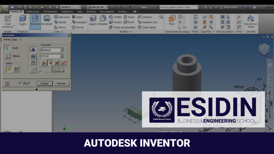Switch to the Más tab in Extrusión dialog

[15, 39]
